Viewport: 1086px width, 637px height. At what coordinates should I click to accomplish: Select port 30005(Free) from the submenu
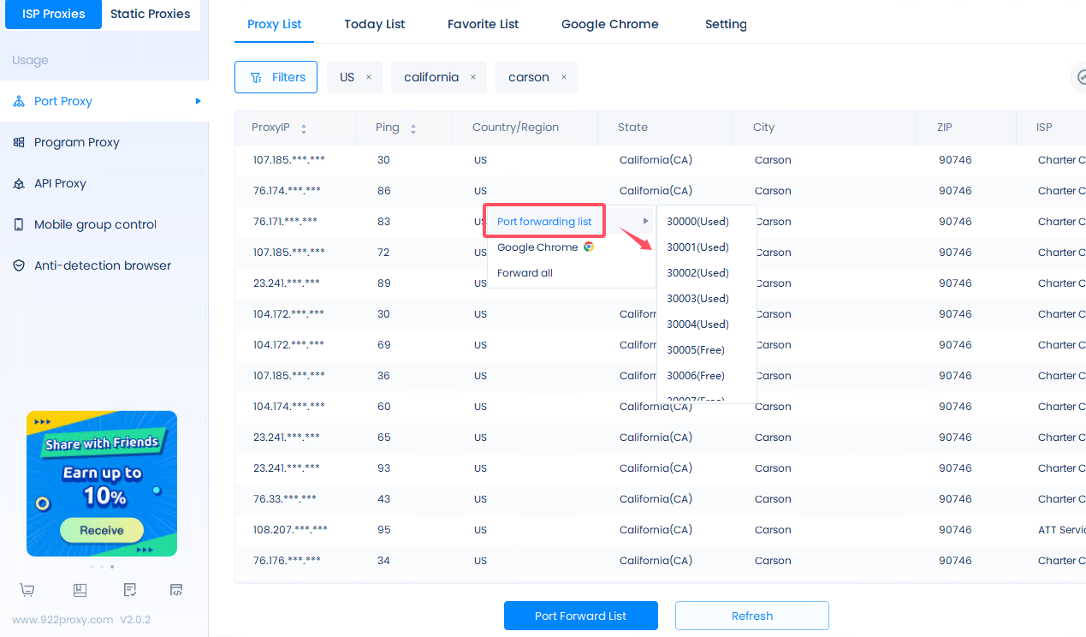(696, 350)
